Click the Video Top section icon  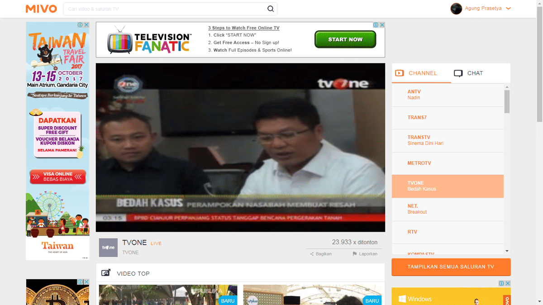(106, 273)
